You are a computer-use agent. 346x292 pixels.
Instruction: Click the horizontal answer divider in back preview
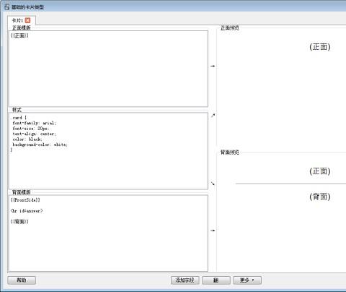pyautogui.click(x=290, y=184)
